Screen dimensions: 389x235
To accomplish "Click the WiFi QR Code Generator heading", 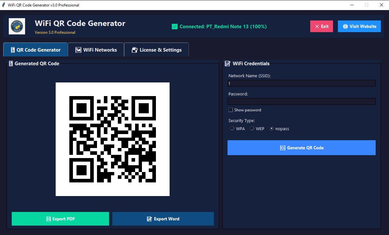I will tap(80, 23).
